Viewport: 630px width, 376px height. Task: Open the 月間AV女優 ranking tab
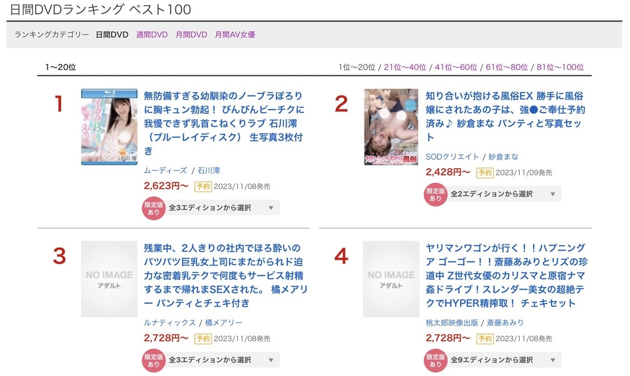pos(235,35)
